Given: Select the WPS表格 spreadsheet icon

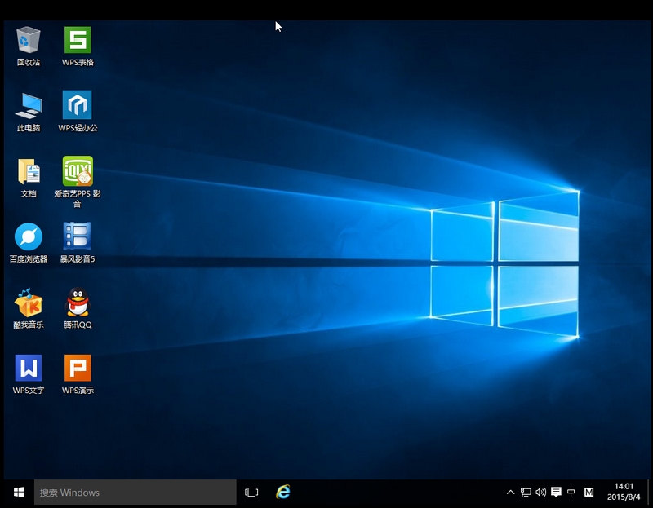Looking at the screenshot, I should [78, 40].
